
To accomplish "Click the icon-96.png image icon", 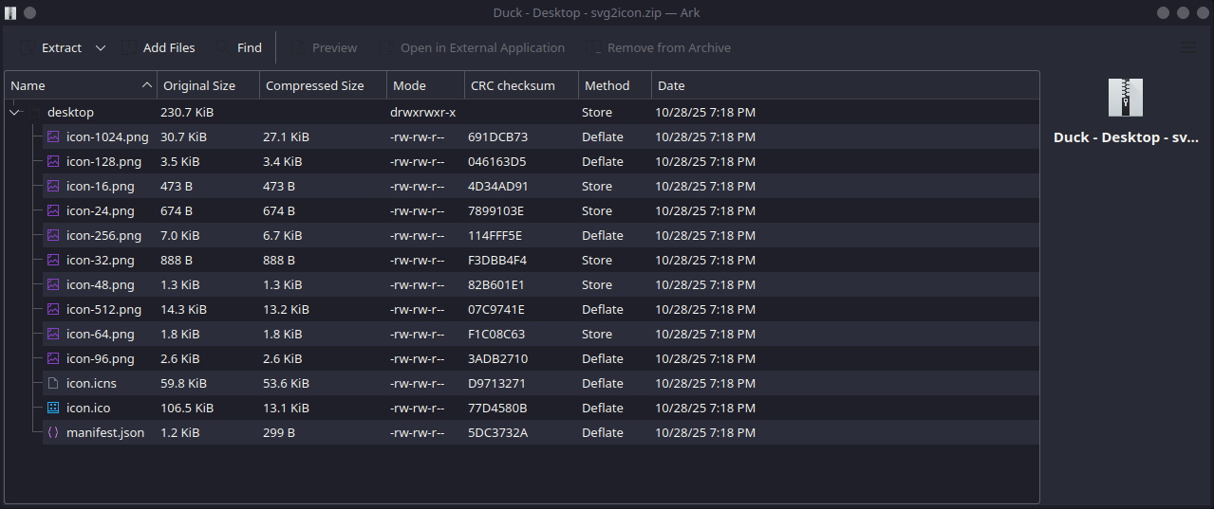I will pos(53,358).
